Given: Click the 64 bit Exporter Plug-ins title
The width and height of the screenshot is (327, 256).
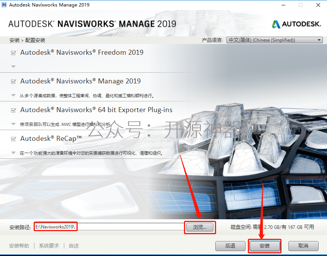Looking at the screenshot, I should click(x=96, y=110).
